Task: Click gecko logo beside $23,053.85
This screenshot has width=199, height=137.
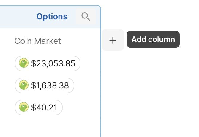Action: pyautogui.click(x=24, y=63)
